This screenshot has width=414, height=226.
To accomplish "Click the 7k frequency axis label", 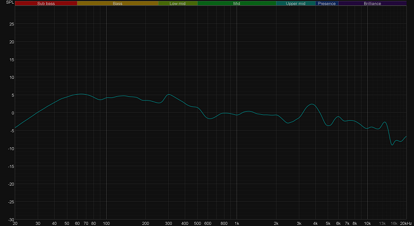I will click(347, 223).
